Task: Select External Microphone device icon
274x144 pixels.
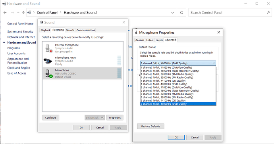Action: [48, 48]
